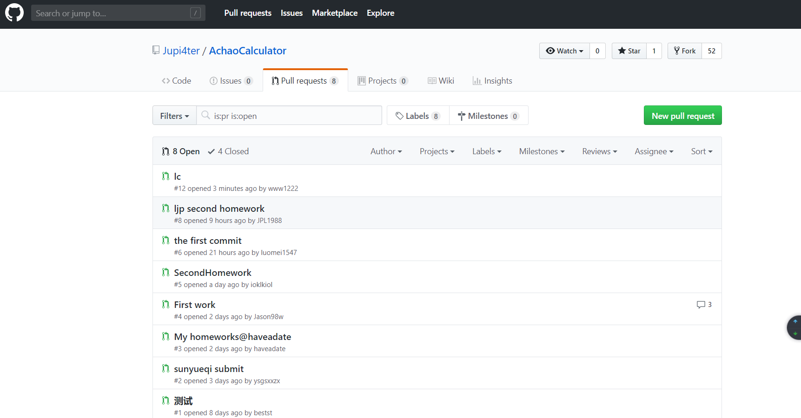Show the 8 Open pull requests
This screenshot has height=418, width=801.
[x=181, y=151]
